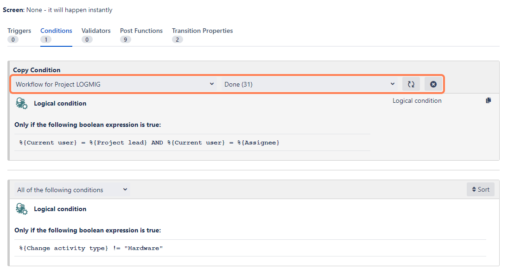The height and width of the screenshot is (275, 508).
Task: Select the Conditions tab
Action: coord(56,31)
